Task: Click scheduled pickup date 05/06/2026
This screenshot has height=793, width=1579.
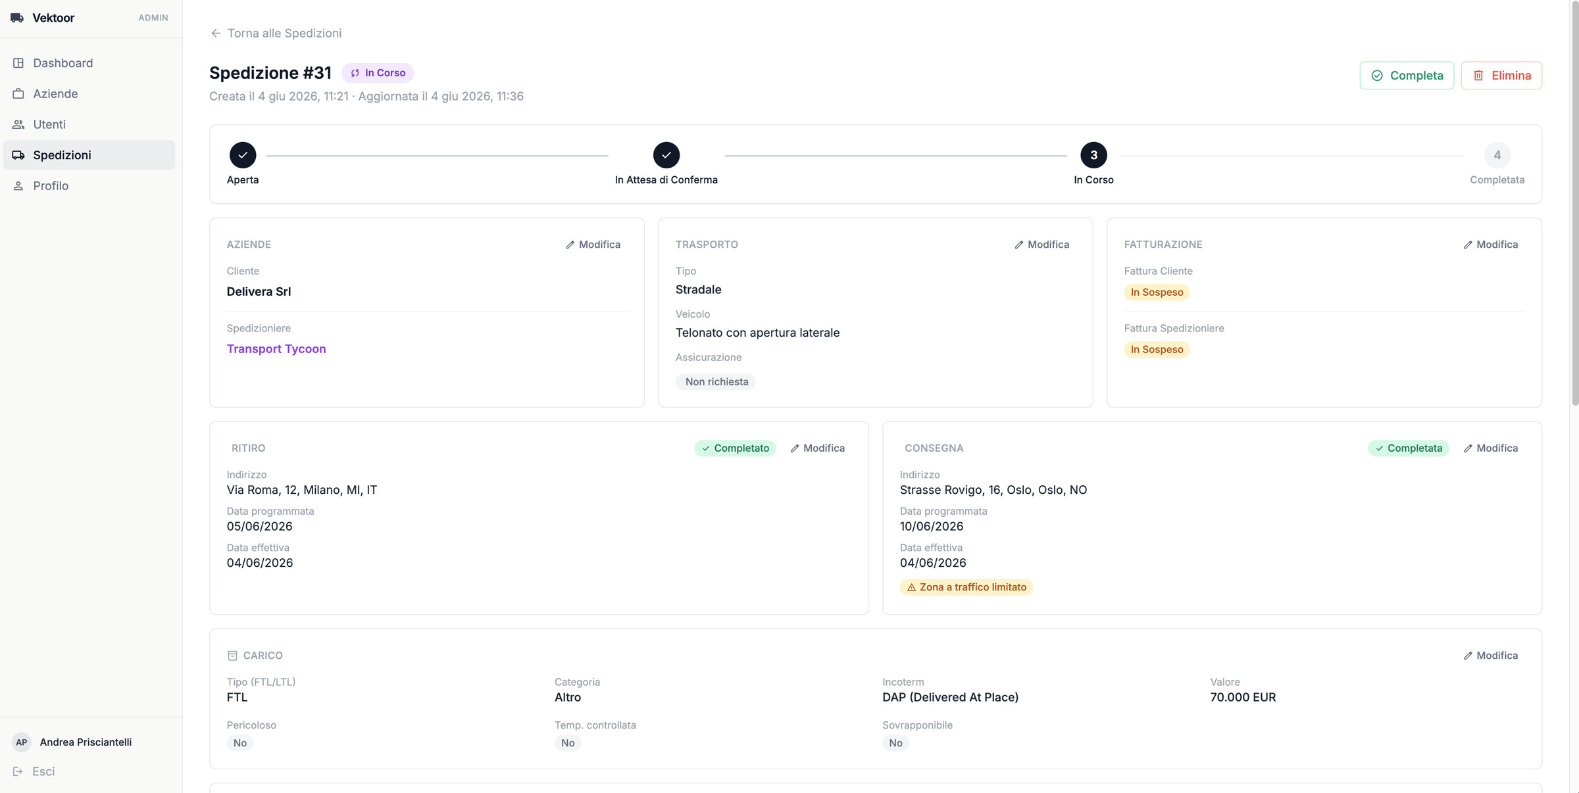Action: tap(259, 526)
